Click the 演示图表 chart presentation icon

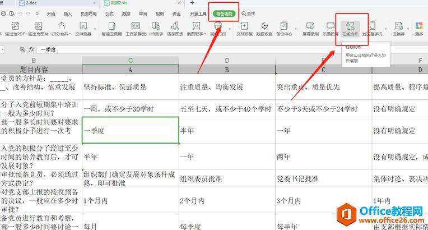click(175, 26)
